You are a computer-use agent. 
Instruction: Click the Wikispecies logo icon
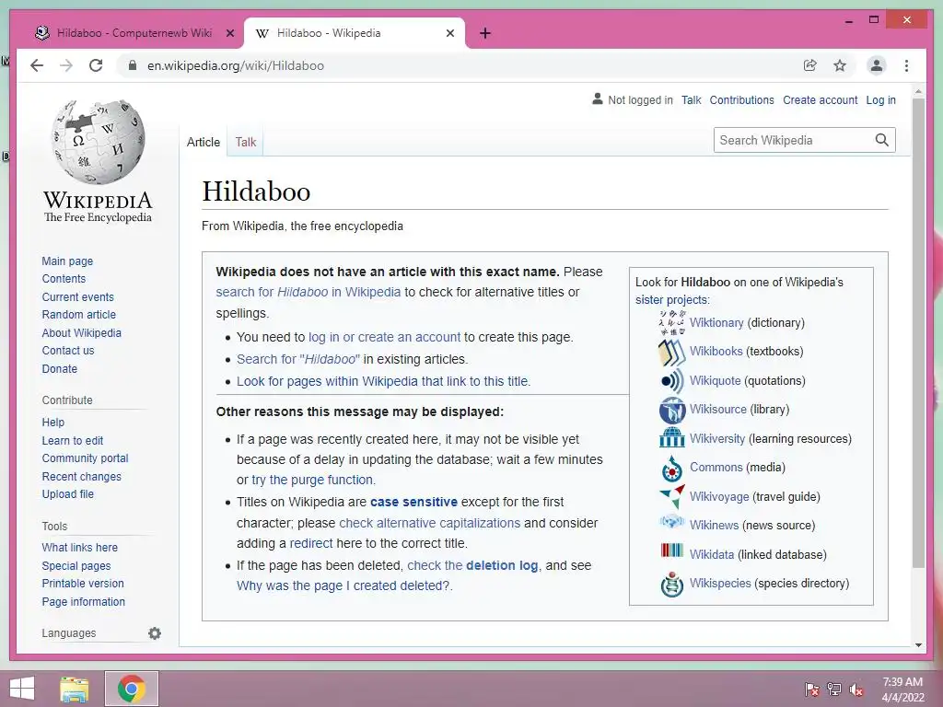(671, 584)
